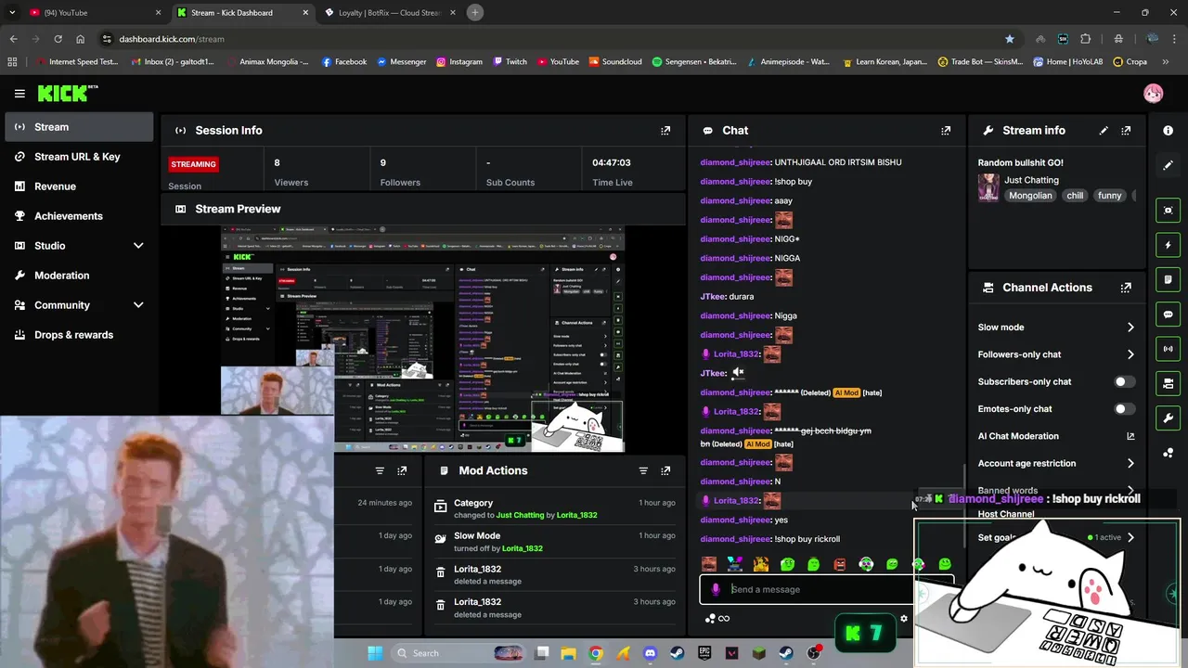Open File Explorer from the taskbar
Screen dimensions: 1188x668
pos(568,653)
